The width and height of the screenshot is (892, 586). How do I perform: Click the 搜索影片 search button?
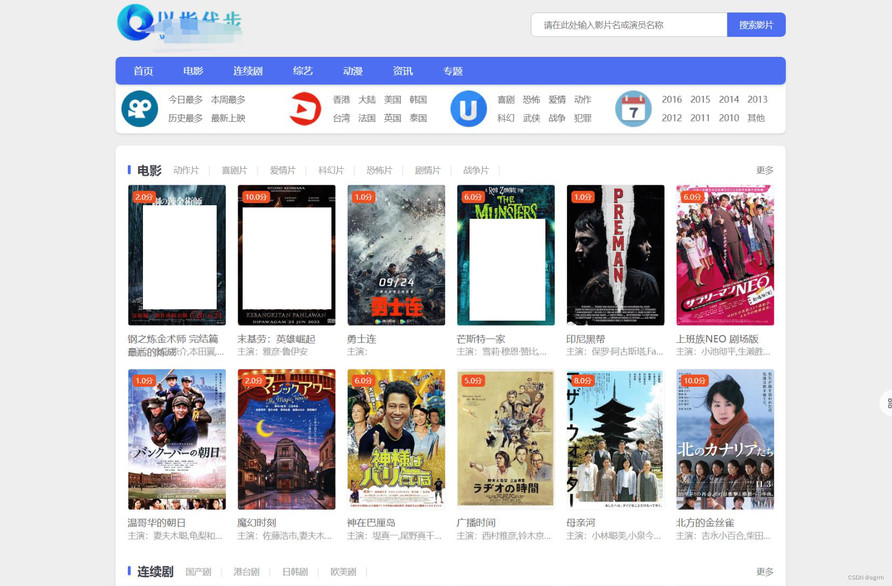point(756,25)
